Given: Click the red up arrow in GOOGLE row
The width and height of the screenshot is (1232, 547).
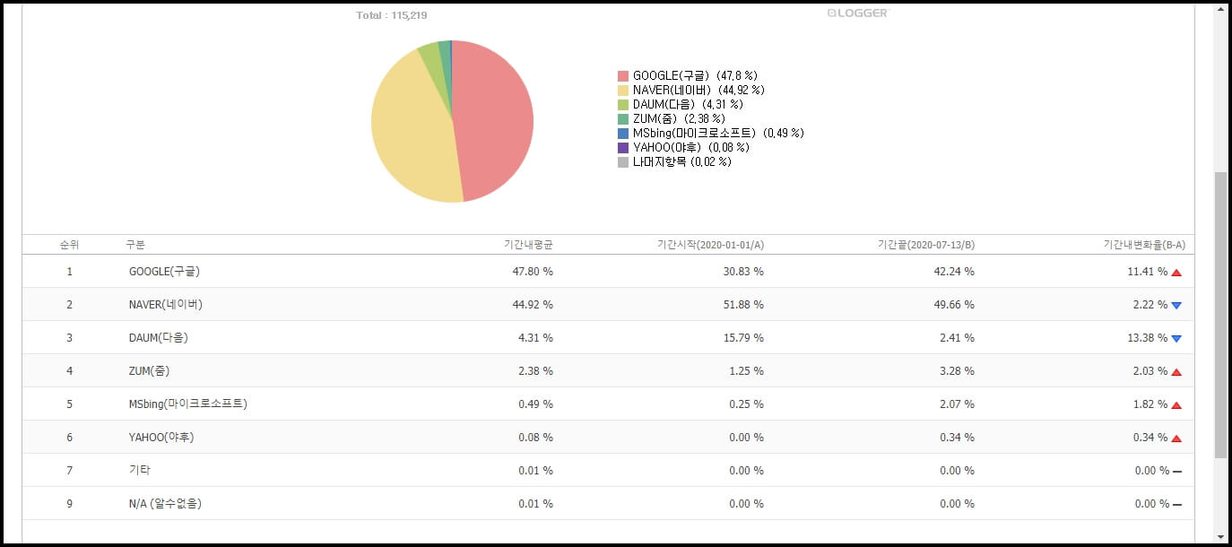Looking at the screenshot, I should point(1176,272).
